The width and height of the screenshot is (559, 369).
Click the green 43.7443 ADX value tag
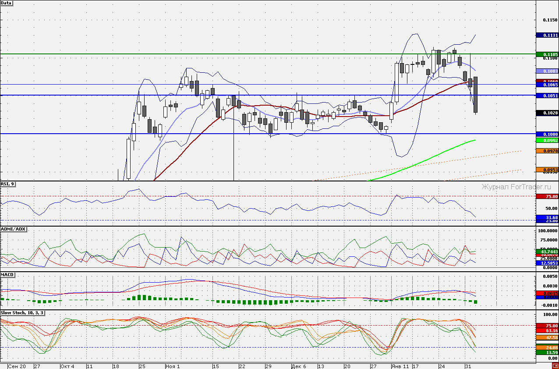point(547,251)
